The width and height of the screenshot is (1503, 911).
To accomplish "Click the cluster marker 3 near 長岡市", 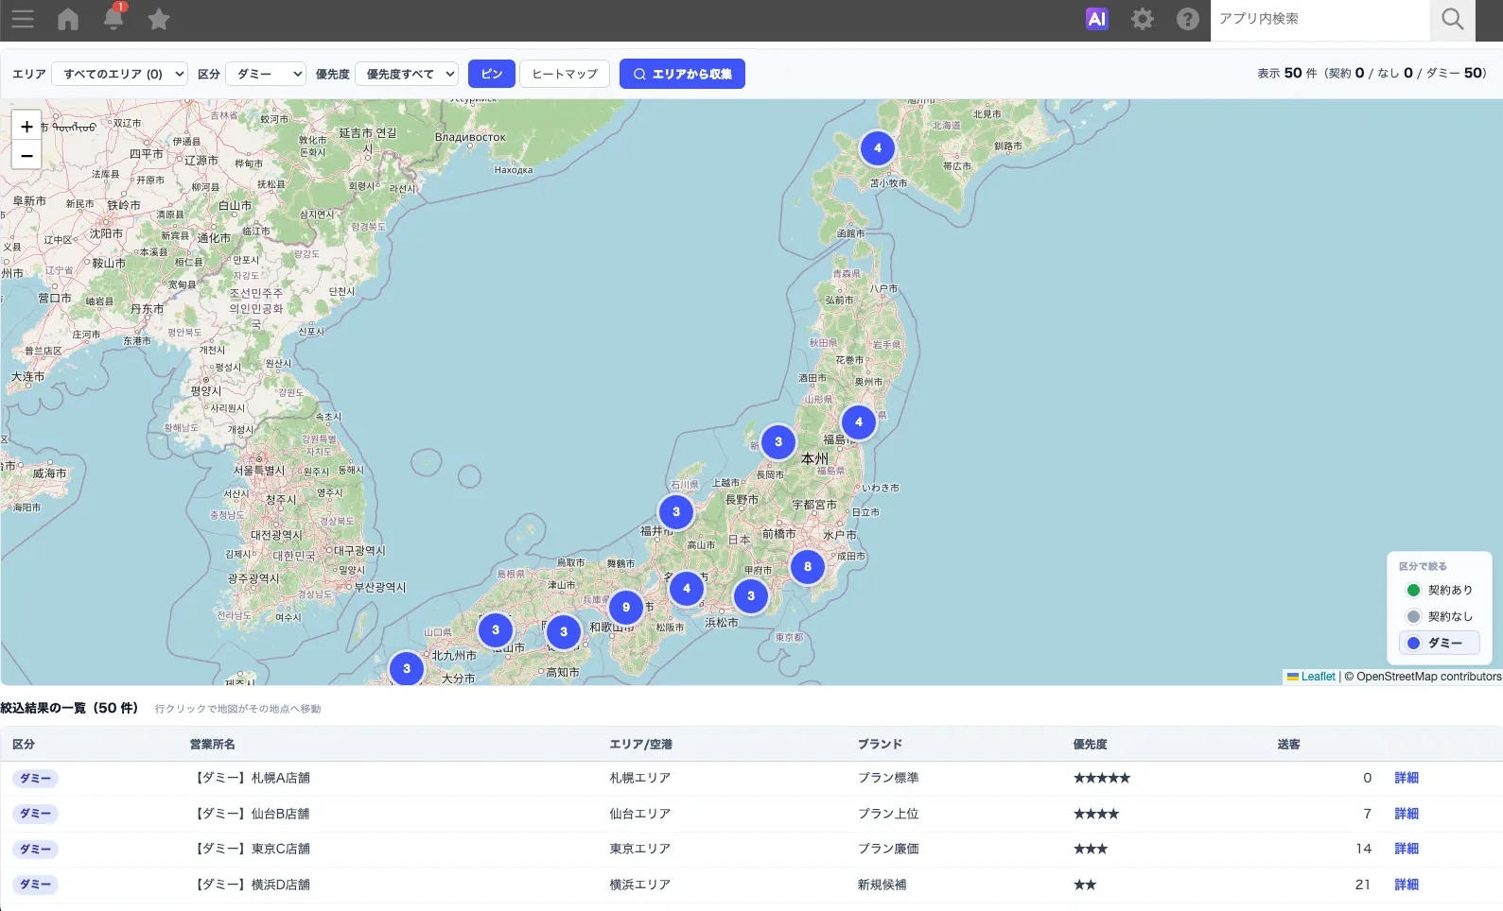I will (778, 441).
